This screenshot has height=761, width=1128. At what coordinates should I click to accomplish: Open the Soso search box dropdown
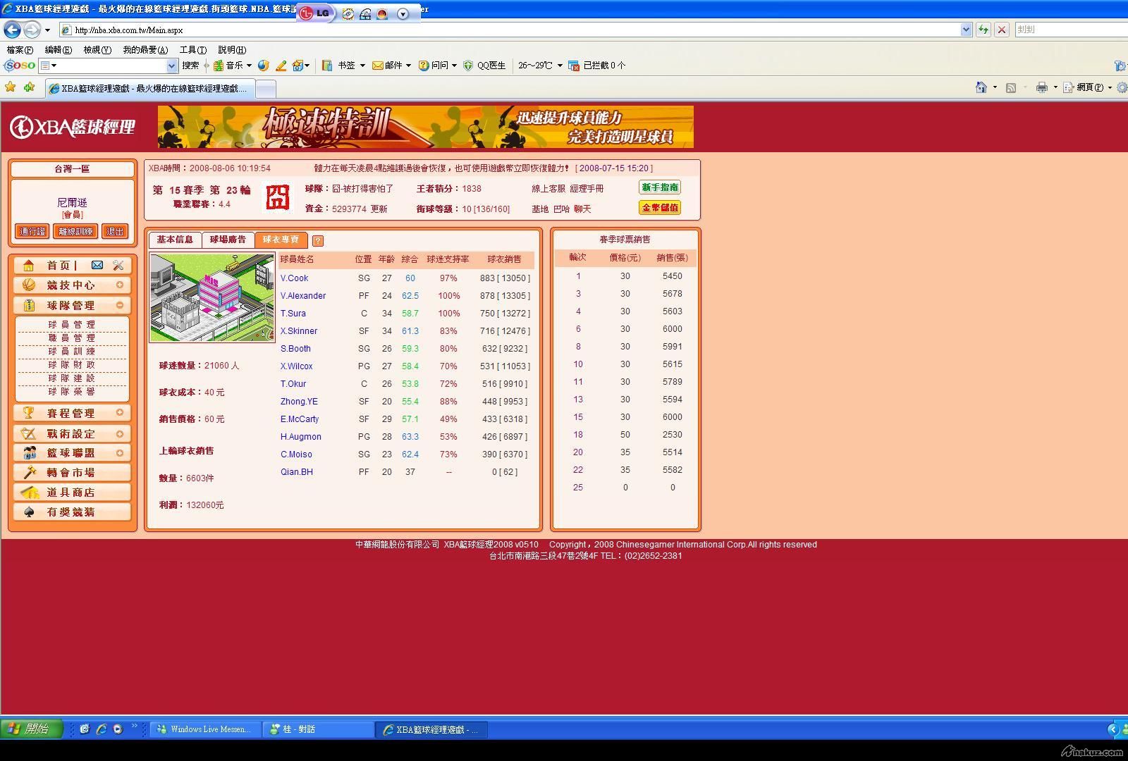(171, 66)
